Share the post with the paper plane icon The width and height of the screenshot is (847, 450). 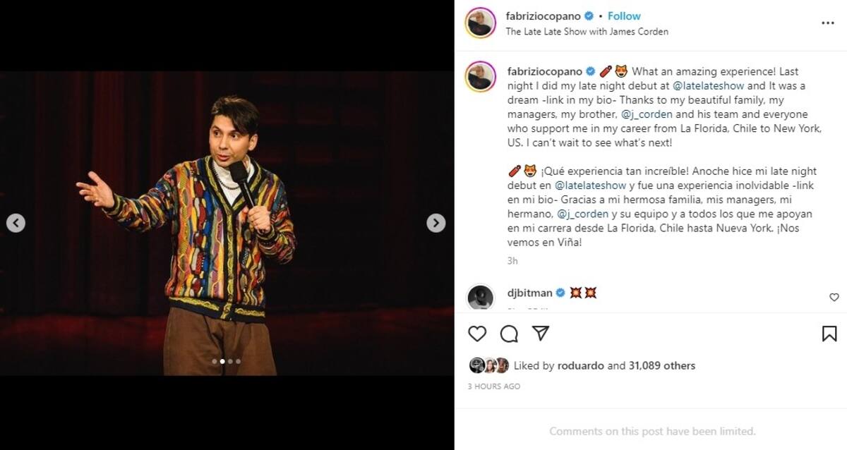coord(540,334)
